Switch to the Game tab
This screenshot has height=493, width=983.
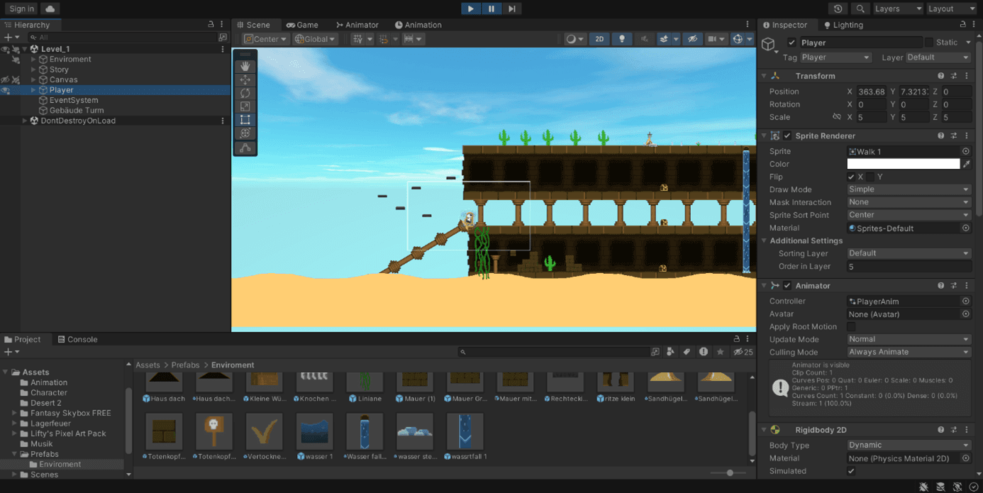301,25
